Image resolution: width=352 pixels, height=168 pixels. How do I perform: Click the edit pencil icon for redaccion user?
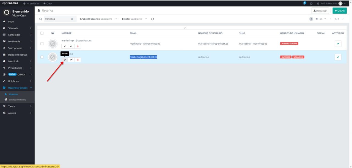(65, 60)
